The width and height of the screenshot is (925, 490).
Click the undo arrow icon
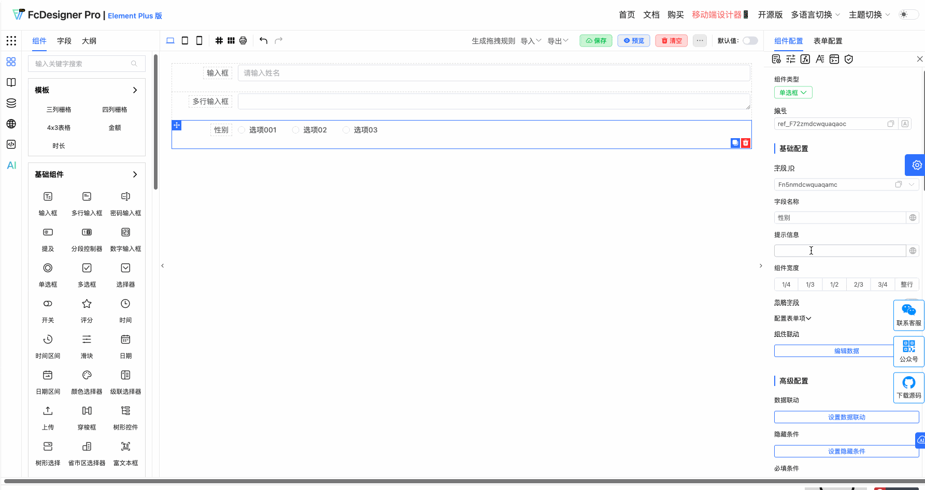(x=263, y=40)
